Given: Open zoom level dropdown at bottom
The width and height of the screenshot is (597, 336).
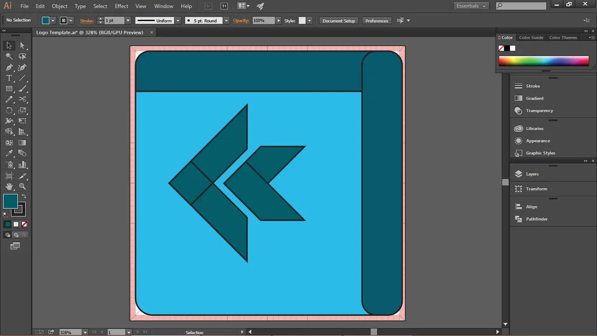Looking at the screenshot, I should point(85,332).
